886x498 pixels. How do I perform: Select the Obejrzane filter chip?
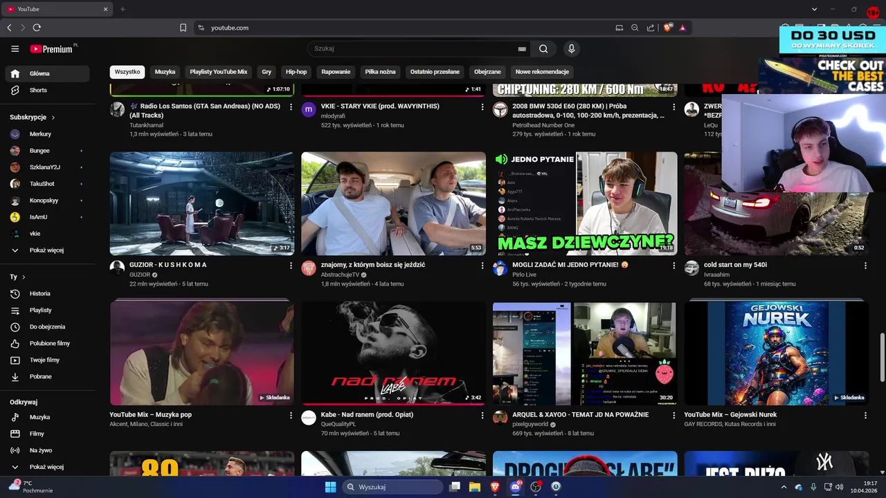(x=487, y=72)
